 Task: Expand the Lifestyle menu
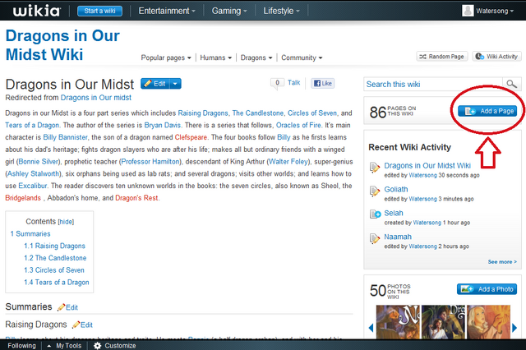(281, 11)
